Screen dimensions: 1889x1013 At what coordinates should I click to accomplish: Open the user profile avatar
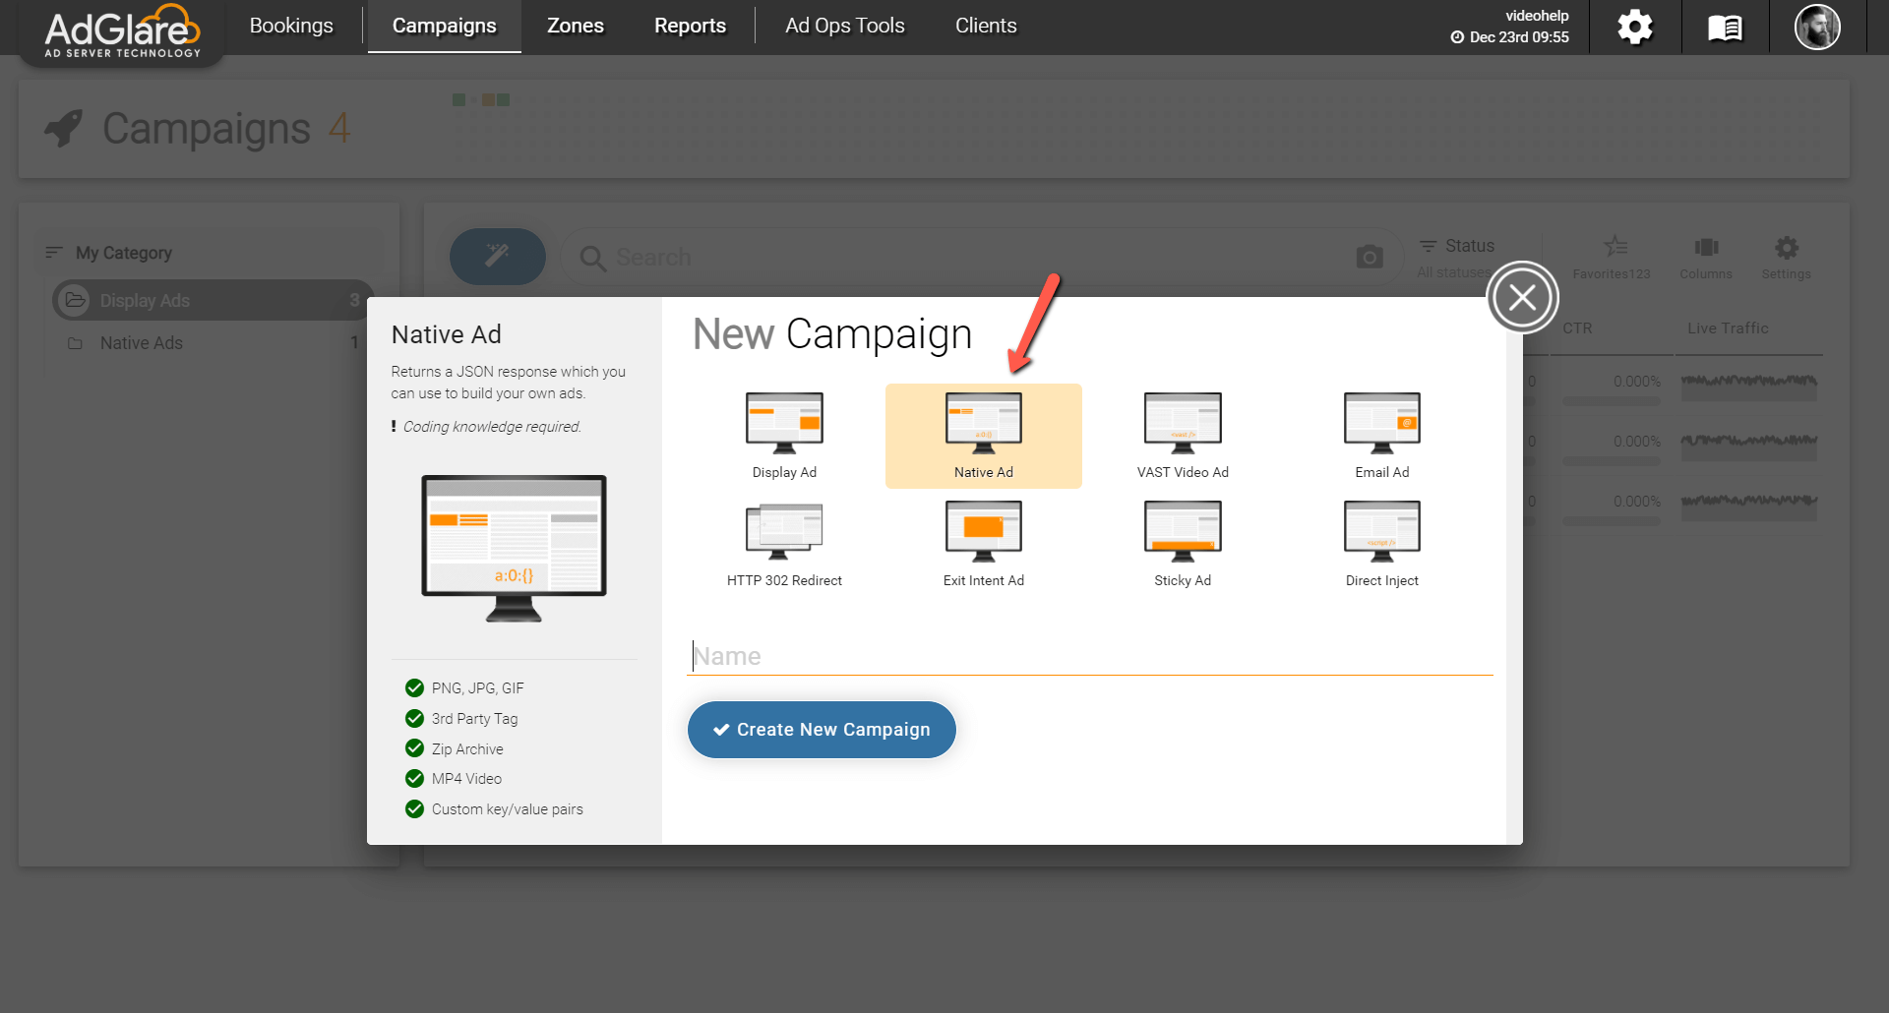click(x=1816, y=28)
